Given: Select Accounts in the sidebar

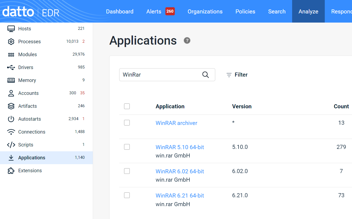Looking at the screenshot, I should click(x=46, y=93).
